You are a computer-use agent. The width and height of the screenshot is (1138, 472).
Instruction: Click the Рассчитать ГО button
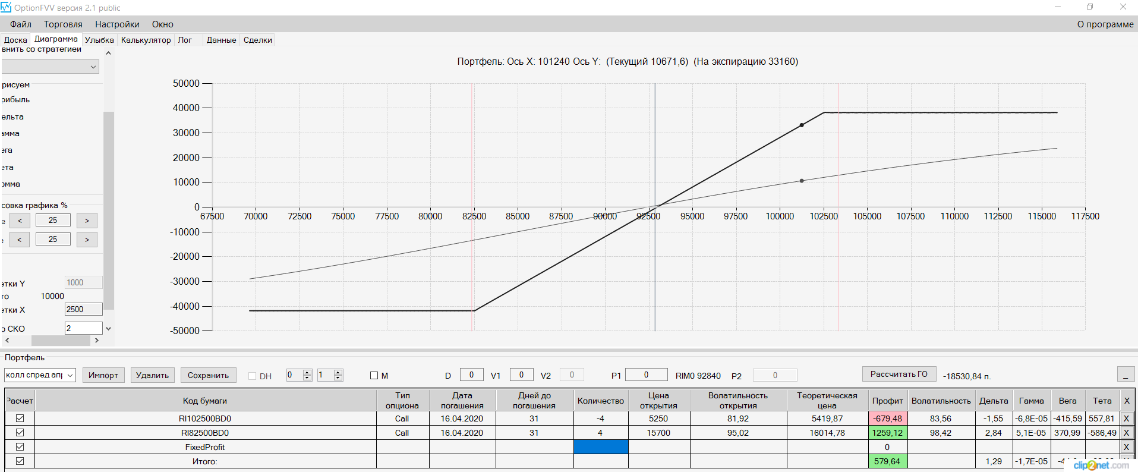[x=899, y=374]
